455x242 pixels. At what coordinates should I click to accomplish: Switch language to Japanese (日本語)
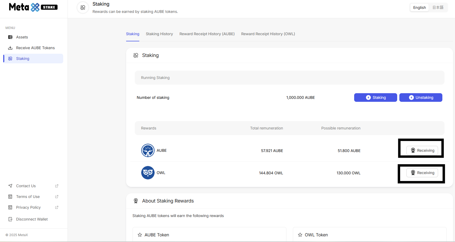pos(438,8)
